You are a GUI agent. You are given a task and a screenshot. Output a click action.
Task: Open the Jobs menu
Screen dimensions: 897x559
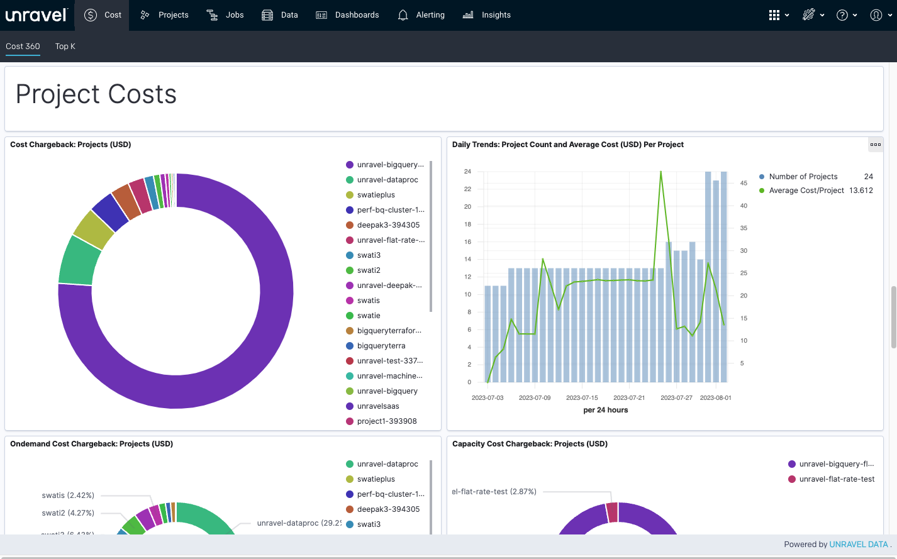(225, 15)
